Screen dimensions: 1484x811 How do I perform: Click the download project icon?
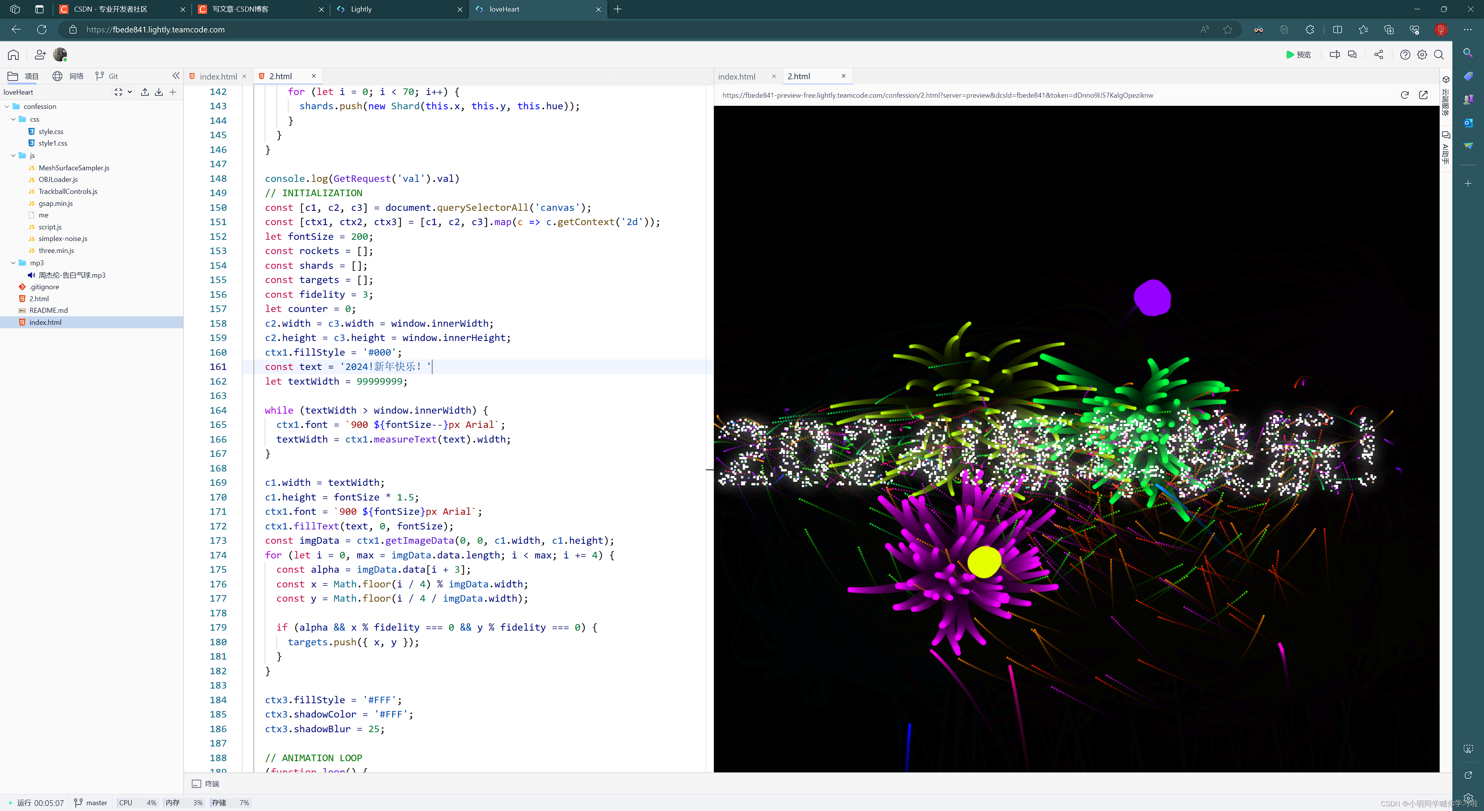[x=158, y=92]
